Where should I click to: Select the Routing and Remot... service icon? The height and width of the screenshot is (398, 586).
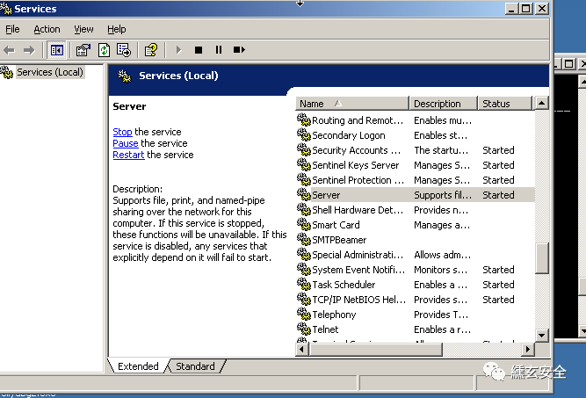[304, 120]
